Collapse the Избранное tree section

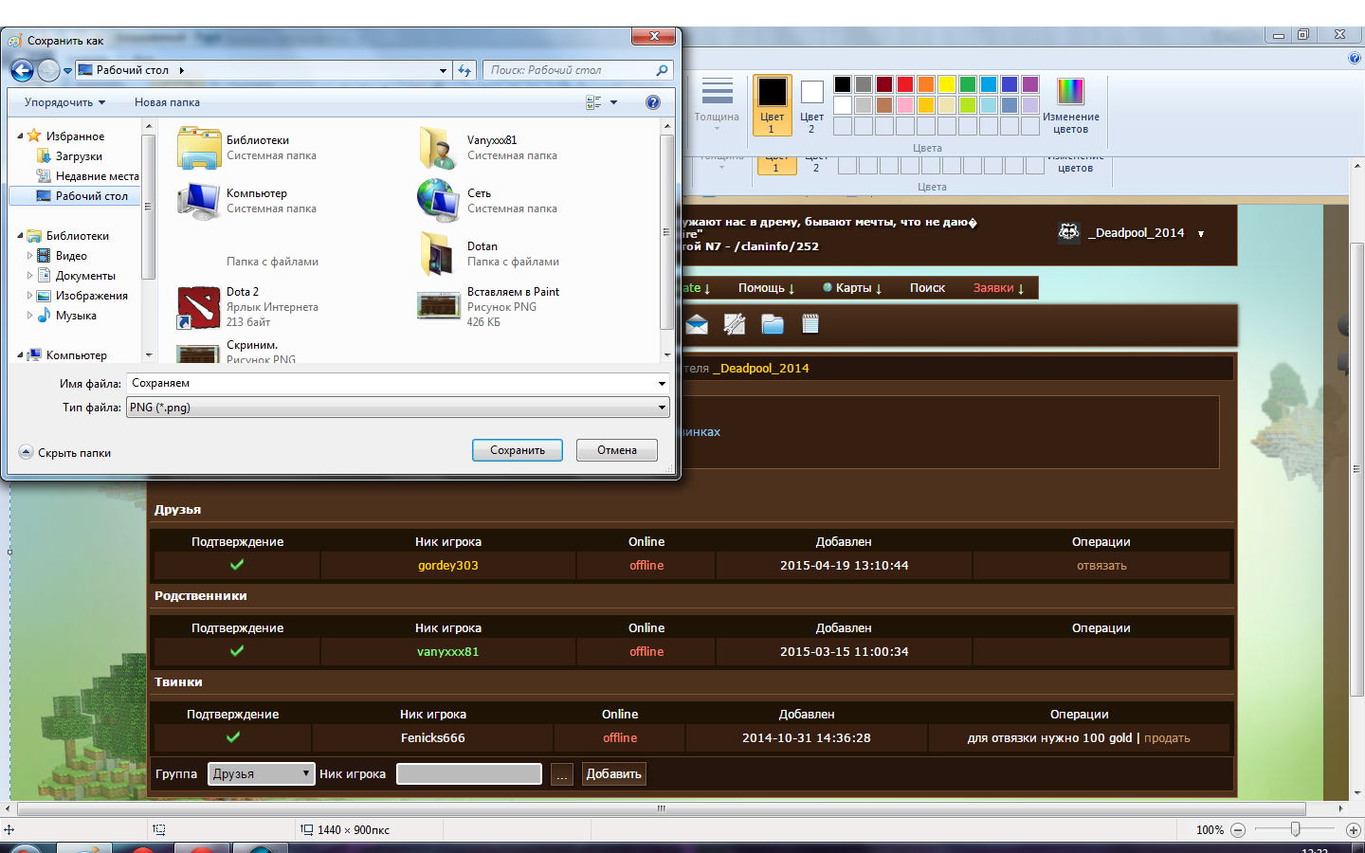[x=21, y=136]
